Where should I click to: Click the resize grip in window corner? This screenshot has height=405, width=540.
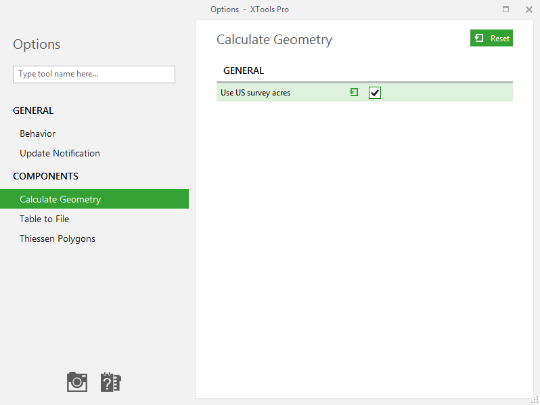535,400
